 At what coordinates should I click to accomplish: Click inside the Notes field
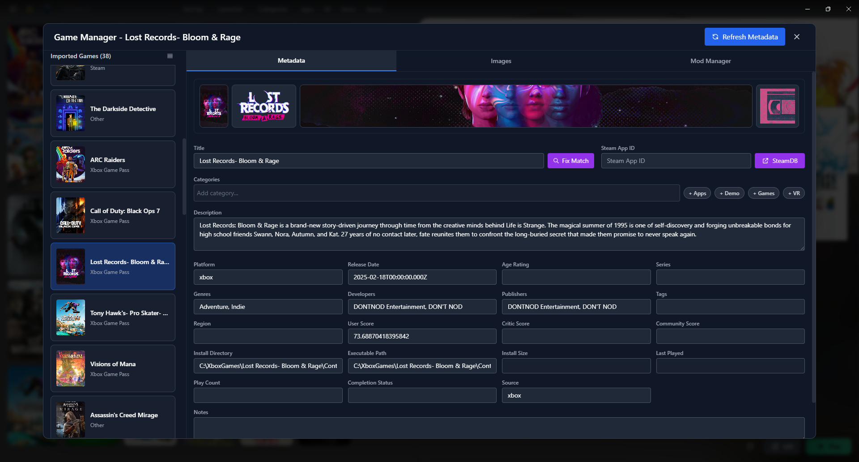[498, 428]
